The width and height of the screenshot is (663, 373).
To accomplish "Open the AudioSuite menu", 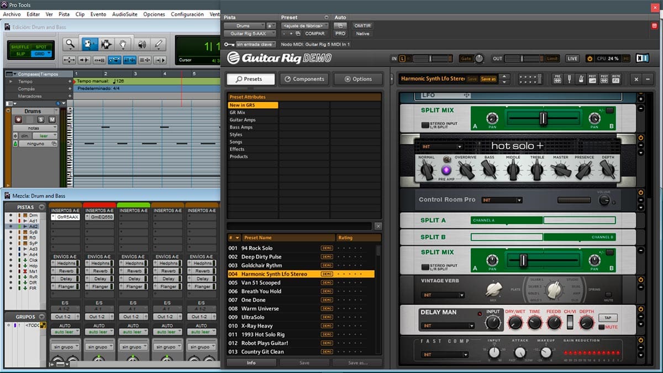I will click(125, 14).
